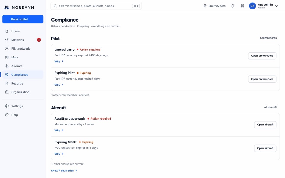The image size is (285, 178).
Task: Click the Compliance shield icon
Action: pos(7,75)
